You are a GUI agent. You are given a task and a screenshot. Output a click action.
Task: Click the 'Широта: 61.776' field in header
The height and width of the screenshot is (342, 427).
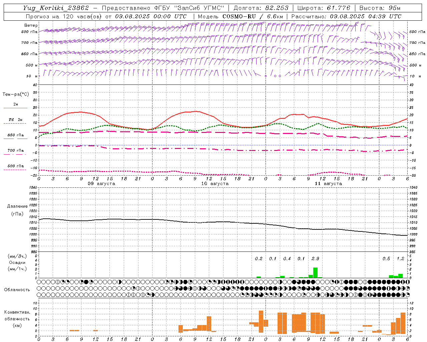[324, 8]
